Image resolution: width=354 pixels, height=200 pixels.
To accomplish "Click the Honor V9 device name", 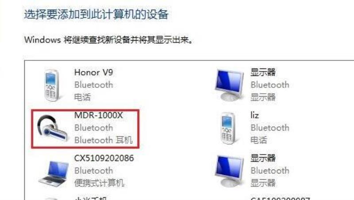I will [93, 72].
